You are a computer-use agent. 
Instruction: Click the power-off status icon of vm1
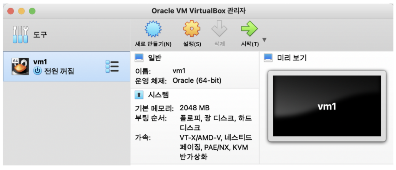click(37, 71)
